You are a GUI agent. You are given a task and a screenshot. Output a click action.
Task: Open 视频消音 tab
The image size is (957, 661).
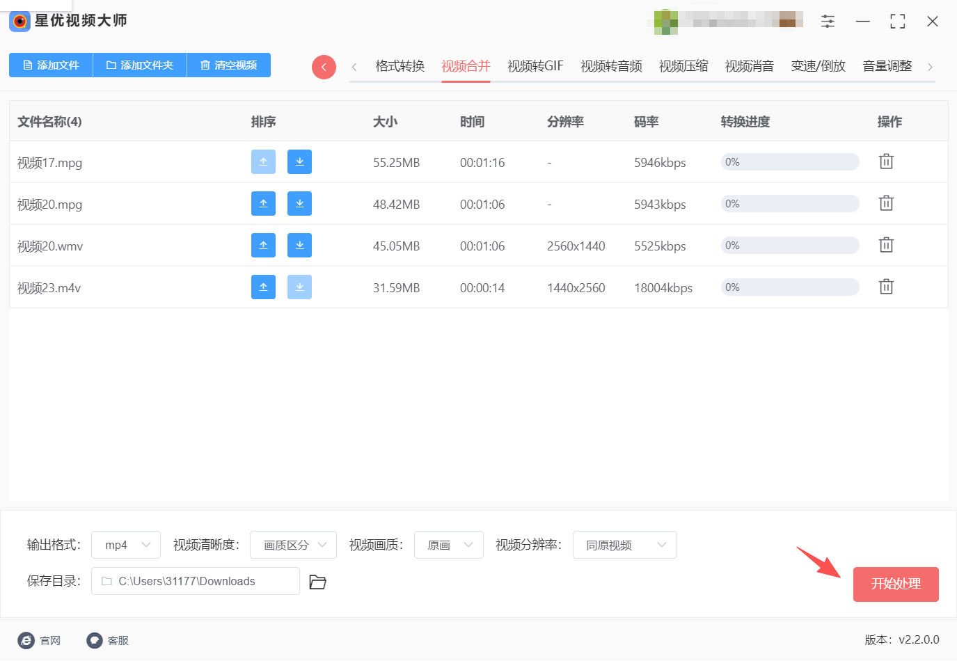(750, 66)
